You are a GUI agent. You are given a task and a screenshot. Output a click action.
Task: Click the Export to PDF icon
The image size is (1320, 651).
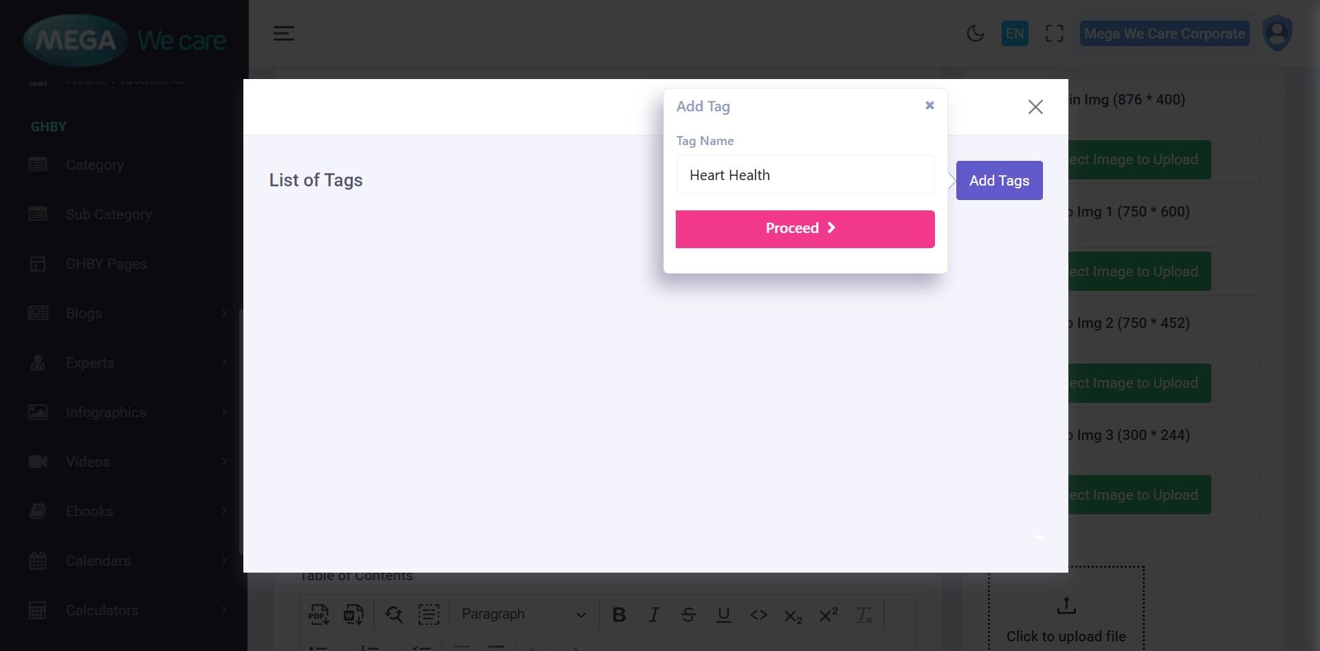pyautogui.click(x=318, y=614)
